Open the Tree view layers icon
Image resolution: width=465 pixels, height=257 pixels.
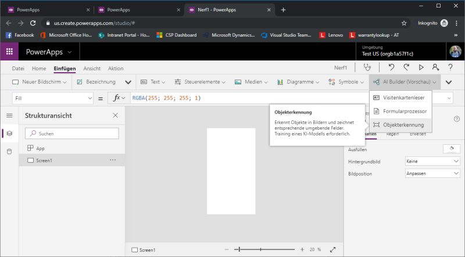9,134
